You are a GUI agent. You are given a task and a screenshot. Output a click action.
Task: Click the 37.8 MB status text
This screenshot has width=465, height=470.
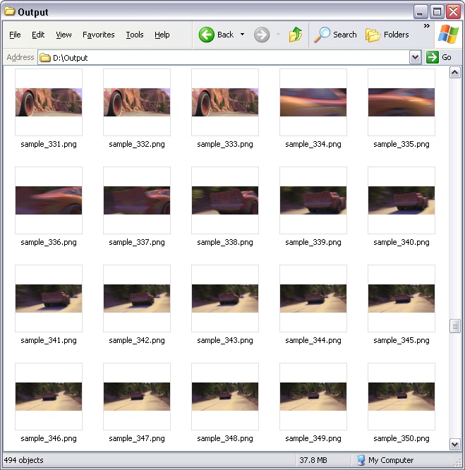tap(313, 460)
